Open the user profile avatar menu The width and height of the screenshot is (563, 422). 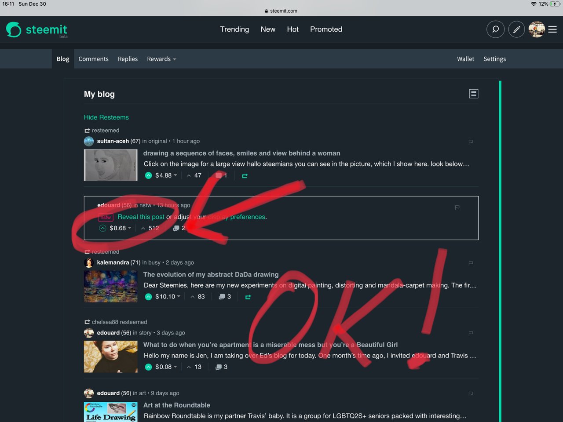[537, 29]
